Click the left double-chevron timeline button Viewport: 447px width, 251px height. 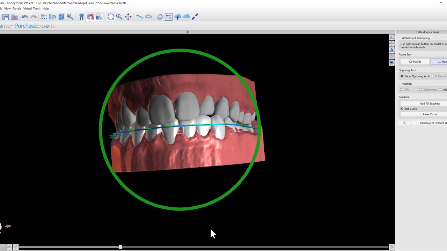[16, 247]
